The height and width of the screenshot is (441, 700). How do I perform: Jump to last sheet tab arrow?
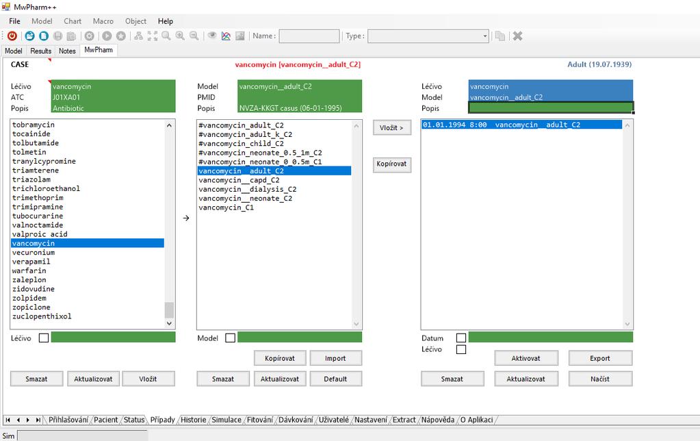(x=38, y=420)
